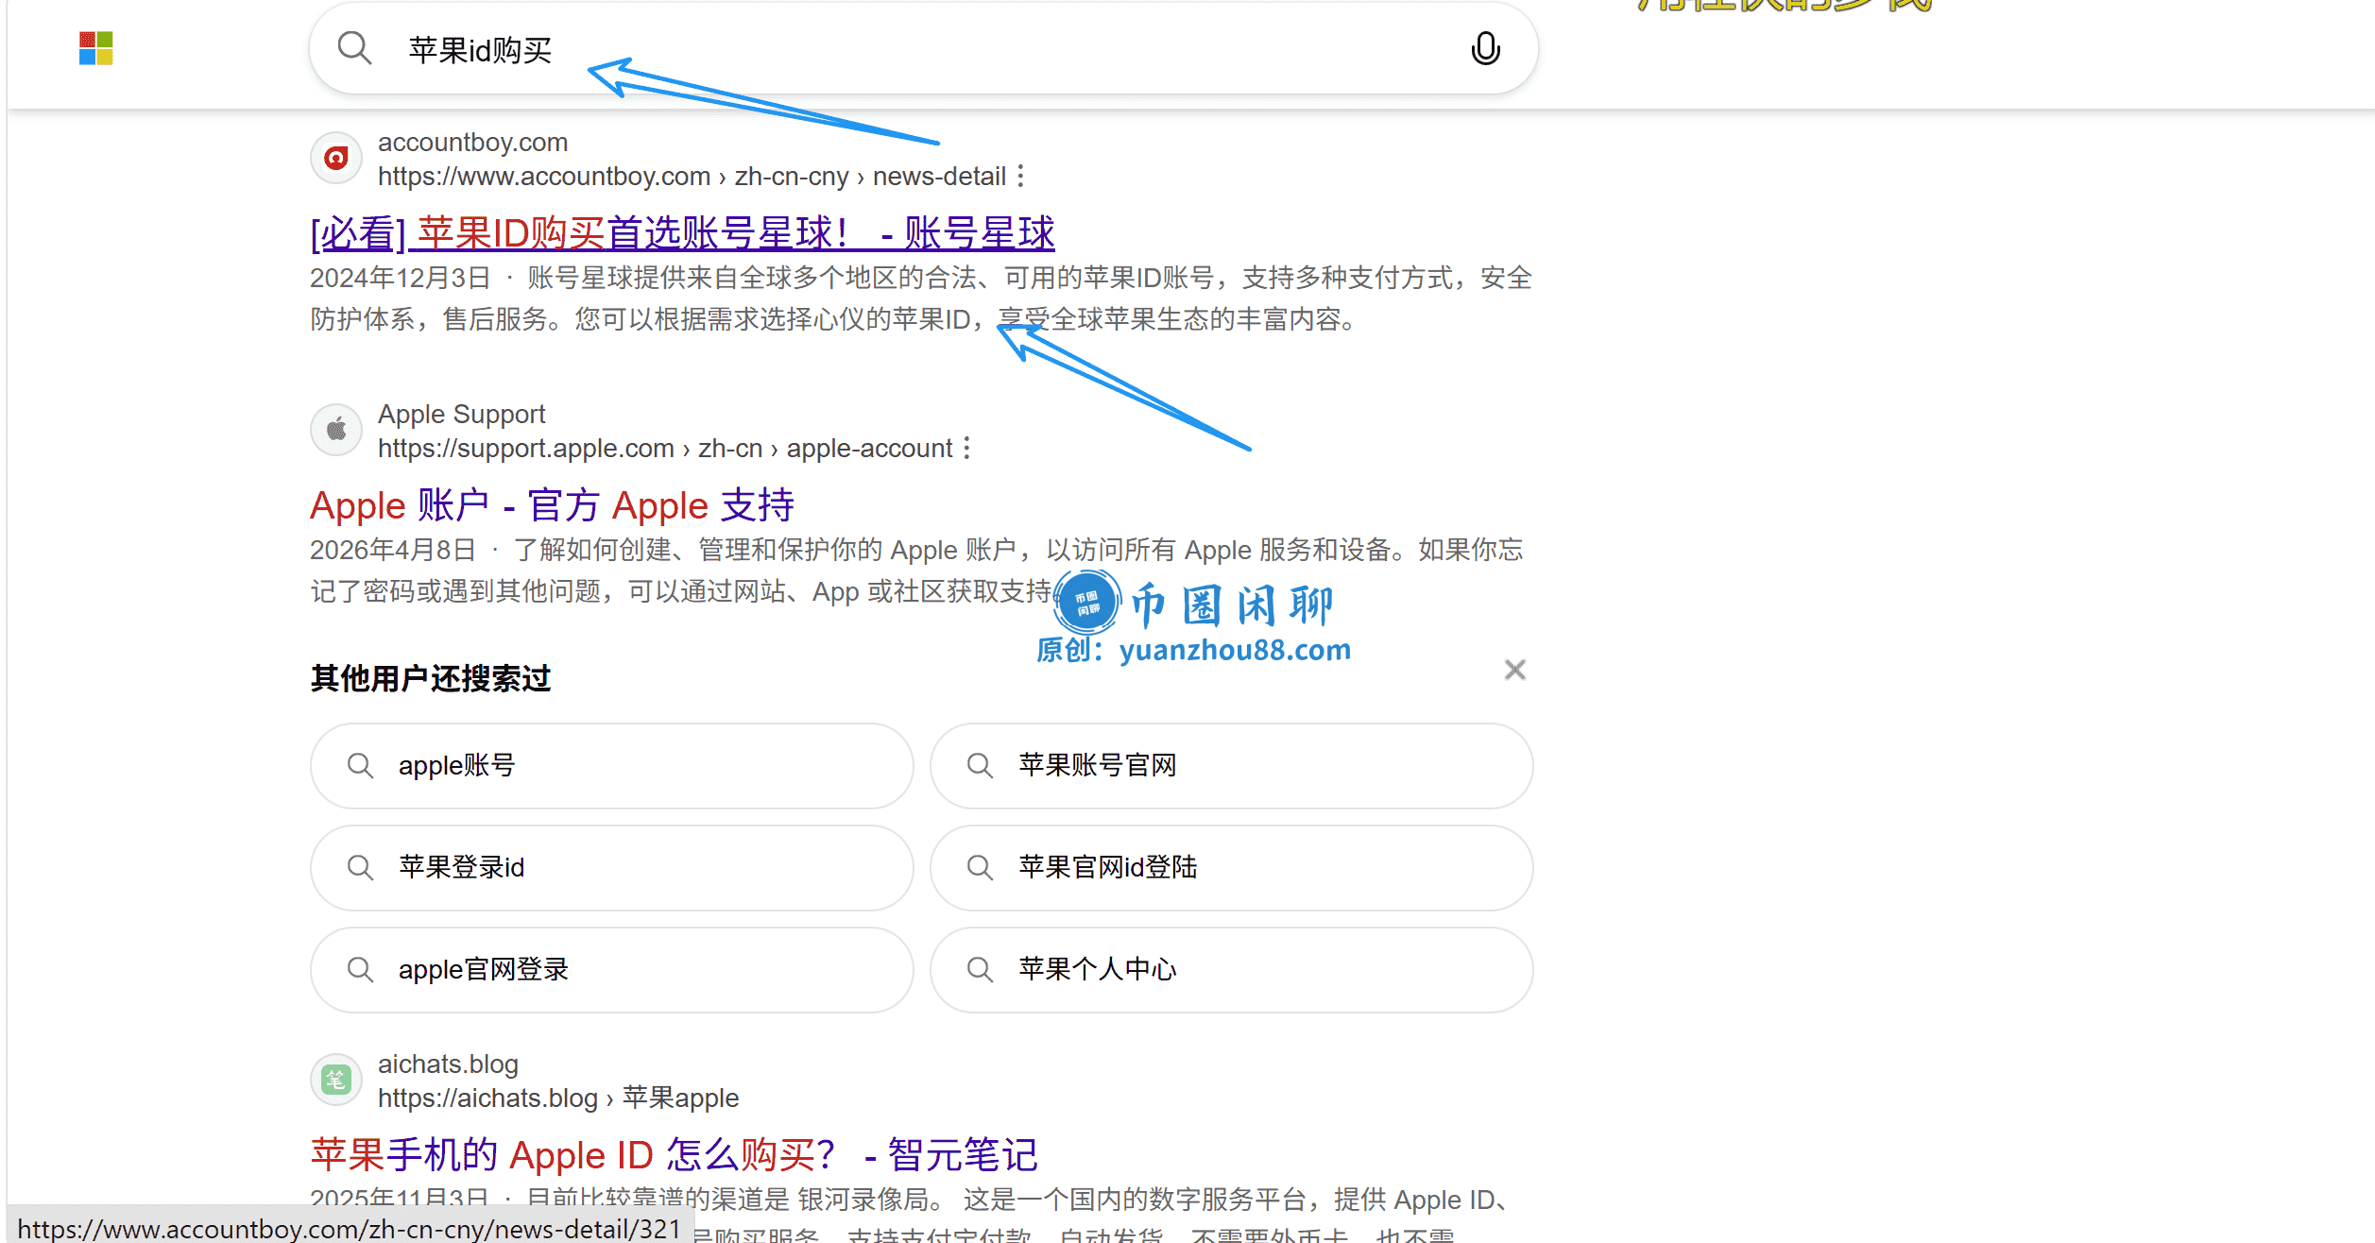The image size is (2375, 1243).
Task: Click the search magnifier icon in search box
Action: [x=354, y=47]
